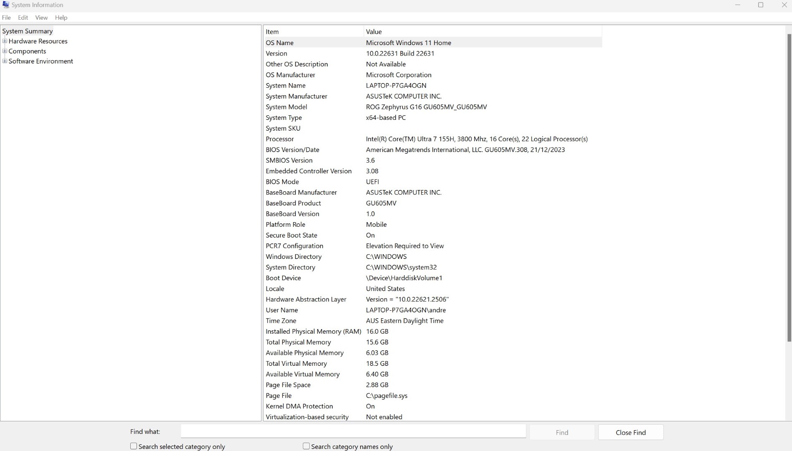Select the System SKU row

point(433,128)
